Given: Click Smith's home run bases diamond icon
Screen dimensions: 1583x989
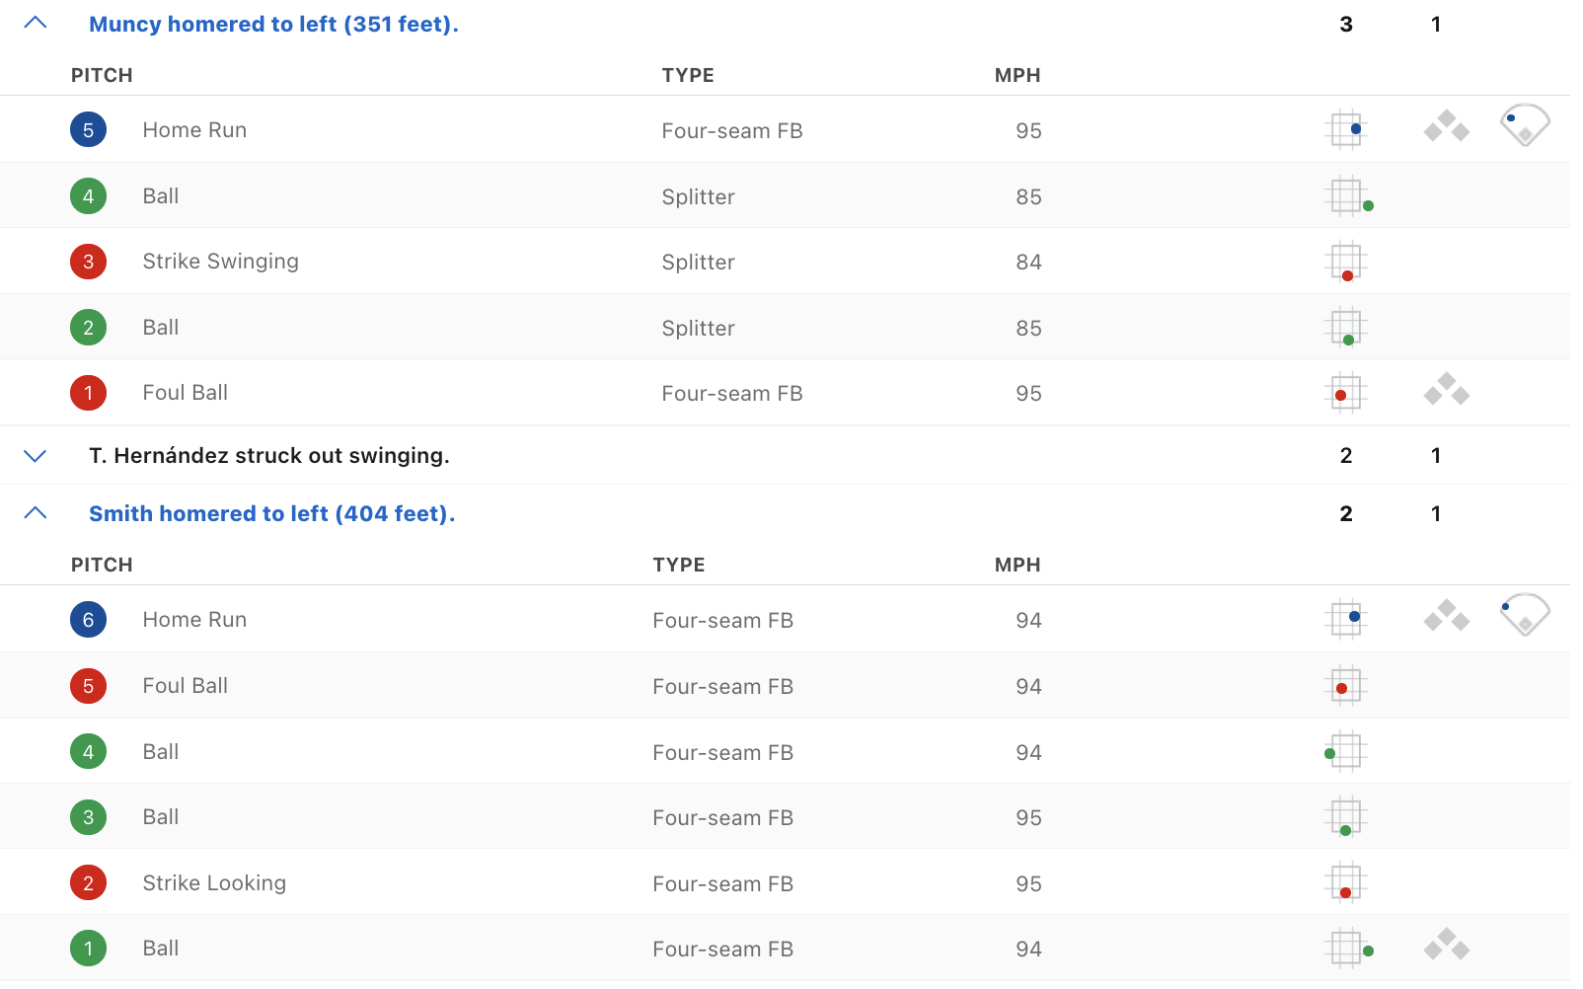Looking at the screenshot, I should [x=1447, y=617].
